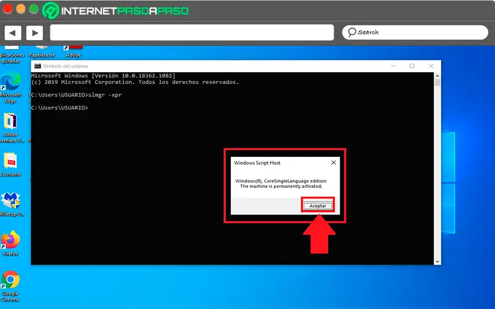Click the Aceptar button in the dialog
495x309 pixels.
(x=317, y=206)
